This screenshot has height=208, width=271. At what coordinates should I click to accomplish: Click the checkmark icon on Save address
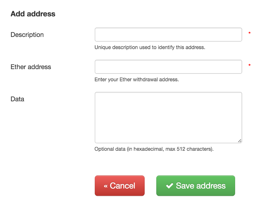[x=169, y=186]
